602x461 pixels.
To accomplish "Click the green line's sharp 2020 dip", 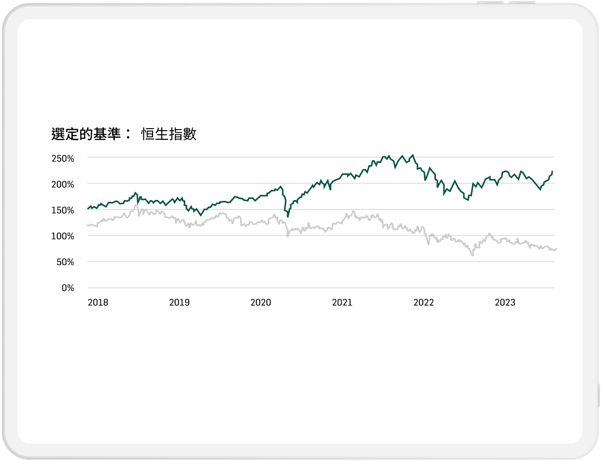I will (x=288, y=216).
